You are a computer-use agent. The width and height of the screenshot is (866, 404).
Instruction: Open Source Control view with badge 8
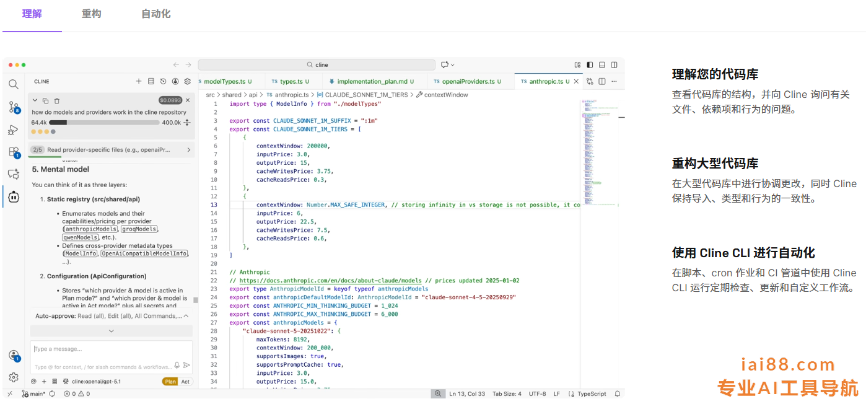14,107
